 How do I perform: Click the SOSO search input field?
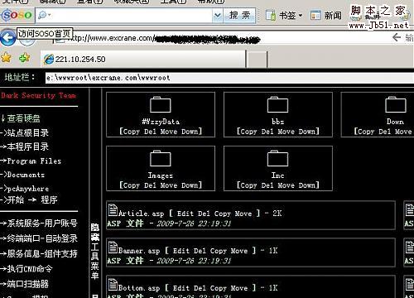click(123, 15)
